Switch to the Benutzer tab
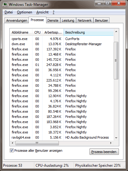The height and width of the screenshot is (171, 128). [x=102, y=20]
